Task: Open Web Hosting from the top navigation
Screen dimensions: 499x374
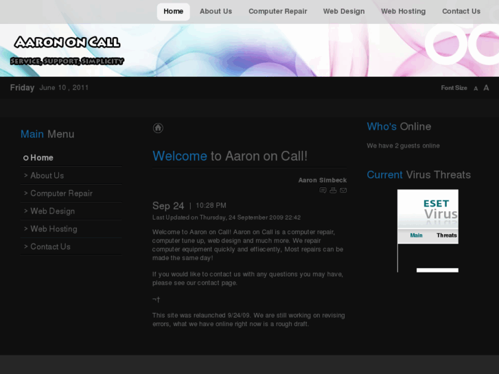Action: [403, 12]
